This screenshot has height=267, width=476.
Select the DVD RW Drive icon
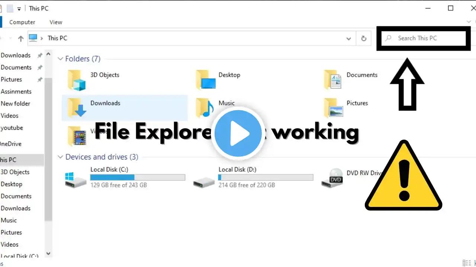click(332, 178)
